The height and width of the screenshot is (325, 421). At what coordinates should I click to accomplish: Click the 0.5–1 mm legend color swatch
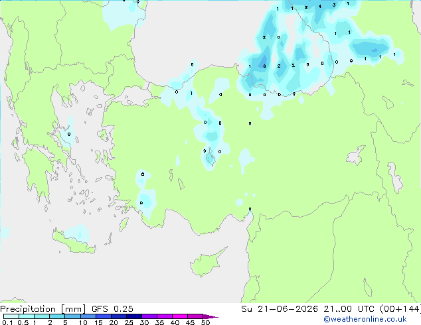point(27,316)
